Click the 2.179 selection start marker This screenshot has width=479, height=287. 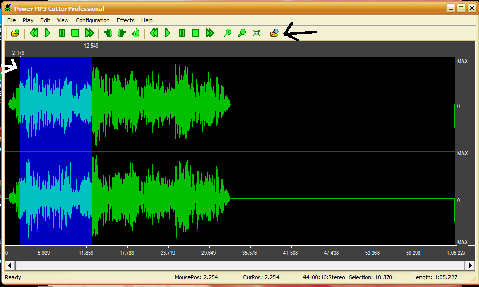pyautogui.click(x=18, y=53)
